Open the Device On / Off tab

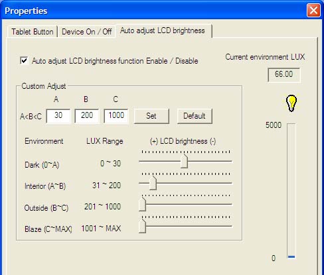[86, 32]
